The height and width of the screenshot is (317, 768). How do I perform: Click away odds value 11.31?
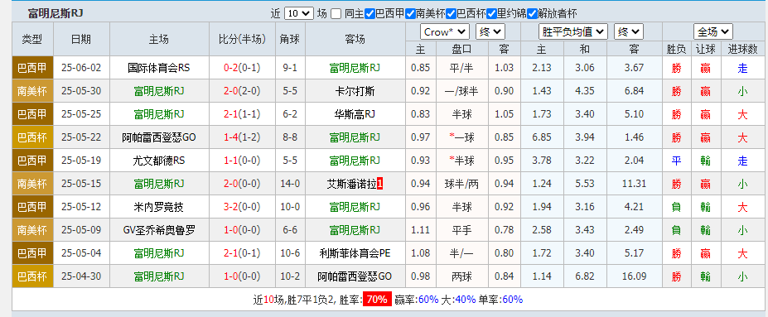point(635,184)
